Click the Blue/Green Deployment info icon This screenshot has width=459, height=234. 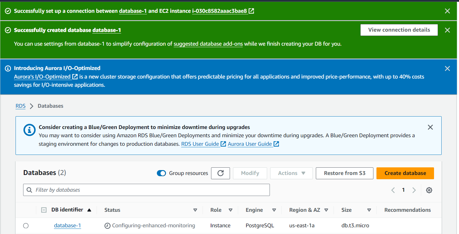29,130
